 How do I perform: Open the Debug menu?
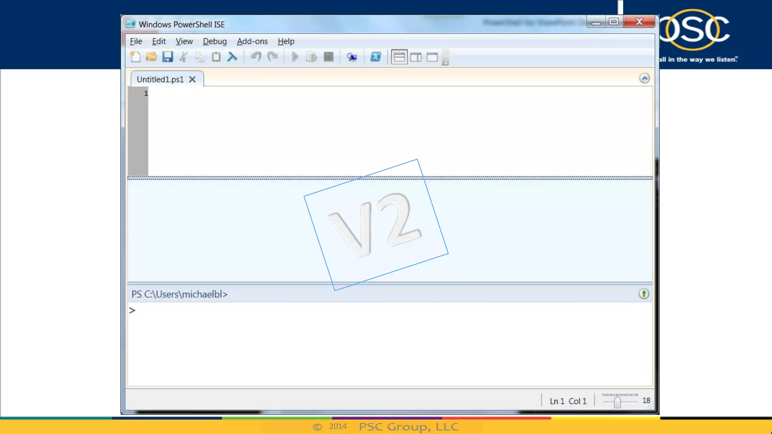pyautogui.click(x=214, y=41)
